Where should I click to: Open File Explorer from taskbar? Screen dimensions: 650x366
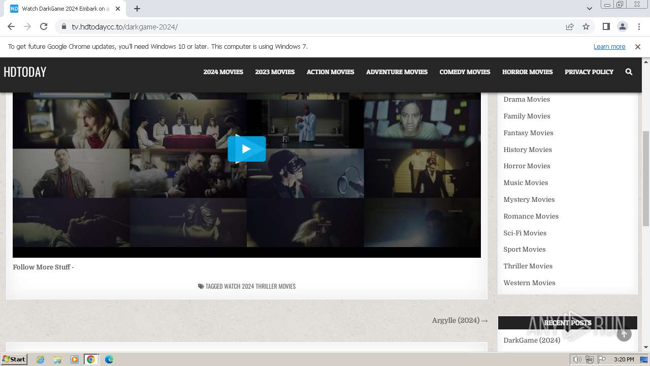pyautogui.click(x=57, y=359)
